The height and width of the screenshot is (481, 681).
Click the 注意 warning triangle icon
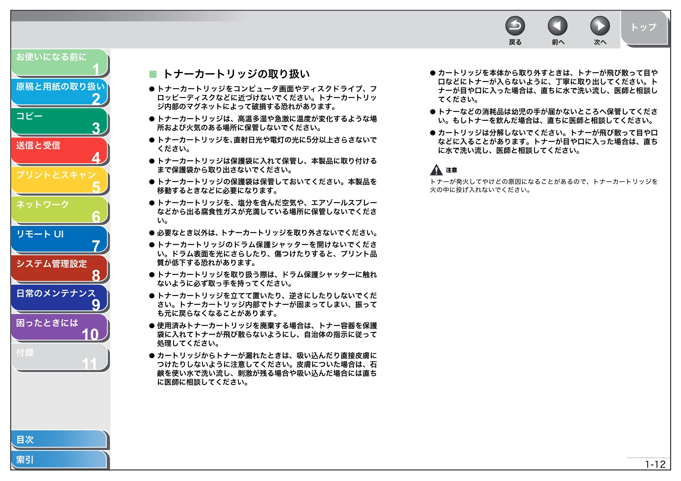(436, 169)
